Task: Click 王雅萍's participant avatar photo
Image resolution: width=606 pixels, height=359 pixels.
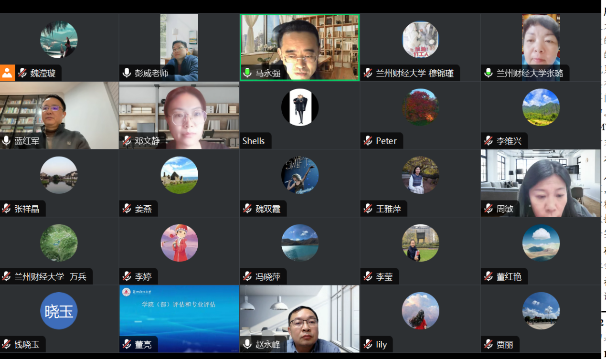Action: (420, 175)
